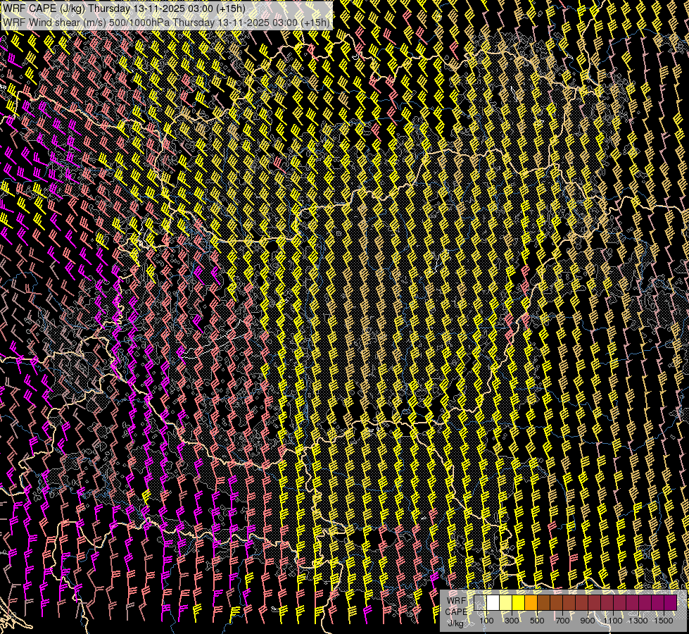Select the last purple swatch in legend
Image resolution: width=689 pixels, height=634 pixels.
[x=671, y=602]
